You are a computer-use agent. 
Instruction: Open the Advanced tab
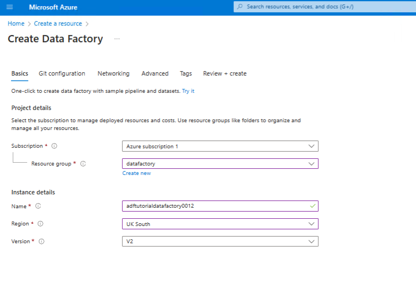pyautogui.click(x=155, y=73)
